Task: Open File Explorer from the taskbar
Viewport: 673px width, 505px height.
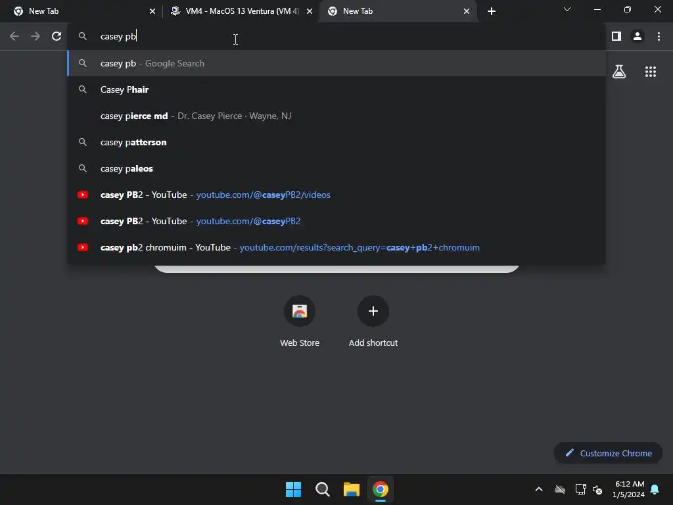Action: pyautogui.click(x=351, y=489)
